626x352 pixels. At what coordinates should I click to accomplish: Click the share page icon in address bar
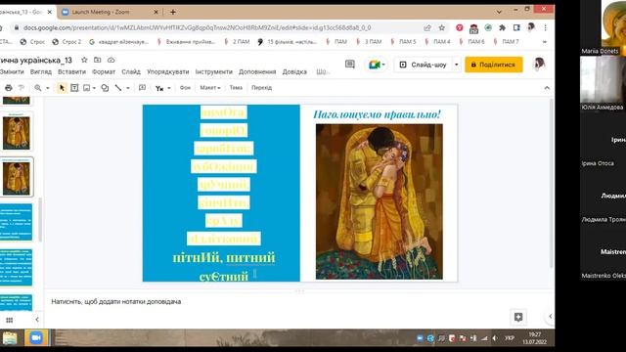coord(427,28)
